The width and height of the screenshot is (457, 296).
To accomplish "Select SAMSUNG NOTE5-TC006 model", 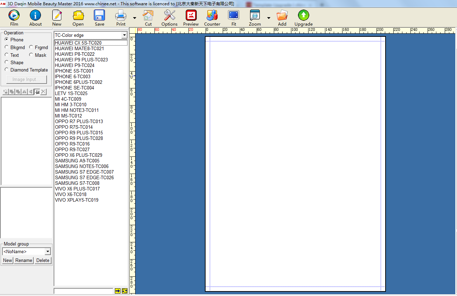I will (91, 166).
